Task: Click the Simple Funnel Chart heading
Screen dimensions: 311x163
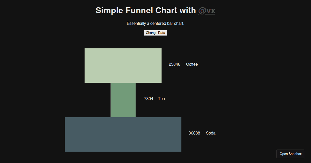Action: tap(146, 10)
